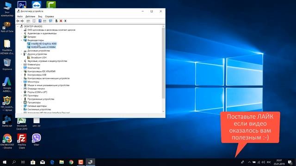The image size is (296, 166).
Task: Toggle the console tree toolbar icon
Action: point(28,21)
